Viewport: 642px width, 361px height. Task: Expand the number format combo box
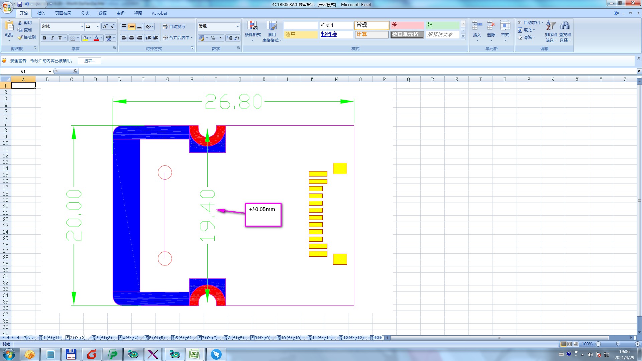[238, 26]
